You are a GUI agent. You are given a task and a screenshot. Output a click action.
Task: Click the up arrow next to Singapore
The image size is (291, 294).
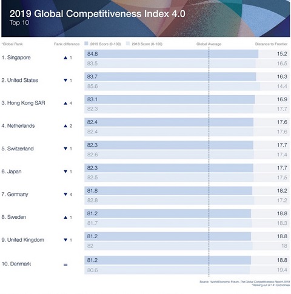pyautogui.click(x=65, y=58)
